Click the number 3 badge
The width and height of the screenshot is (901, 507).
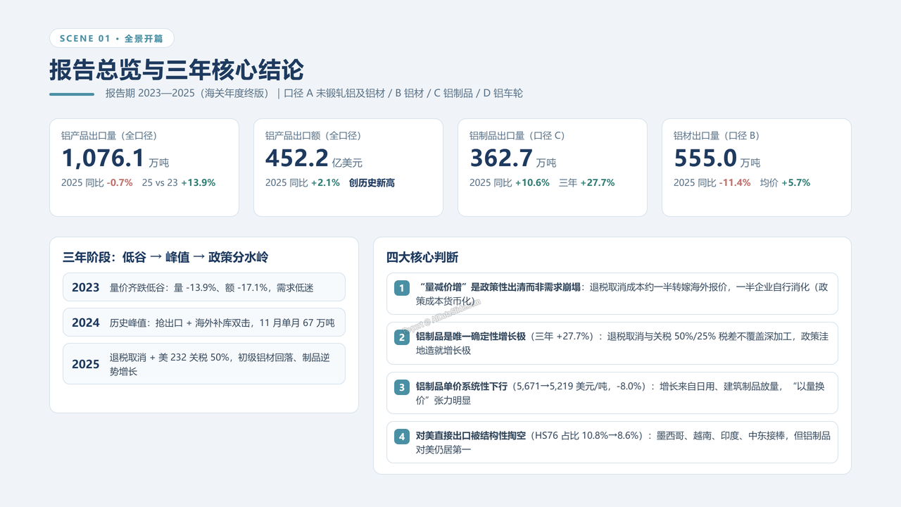click(402, 387)
